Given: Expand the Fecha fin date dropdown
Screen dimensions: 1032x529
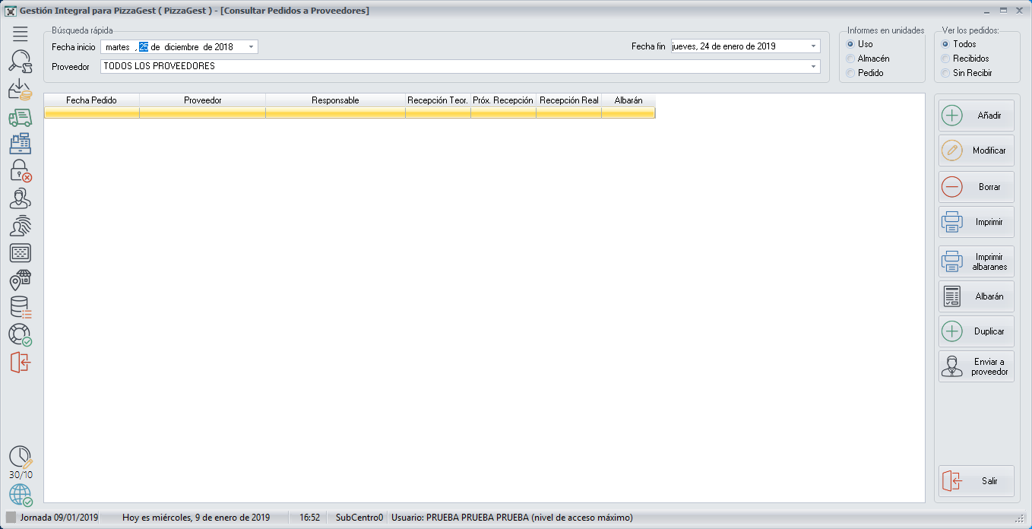Looking at the screenshot, I should (813, 46).
